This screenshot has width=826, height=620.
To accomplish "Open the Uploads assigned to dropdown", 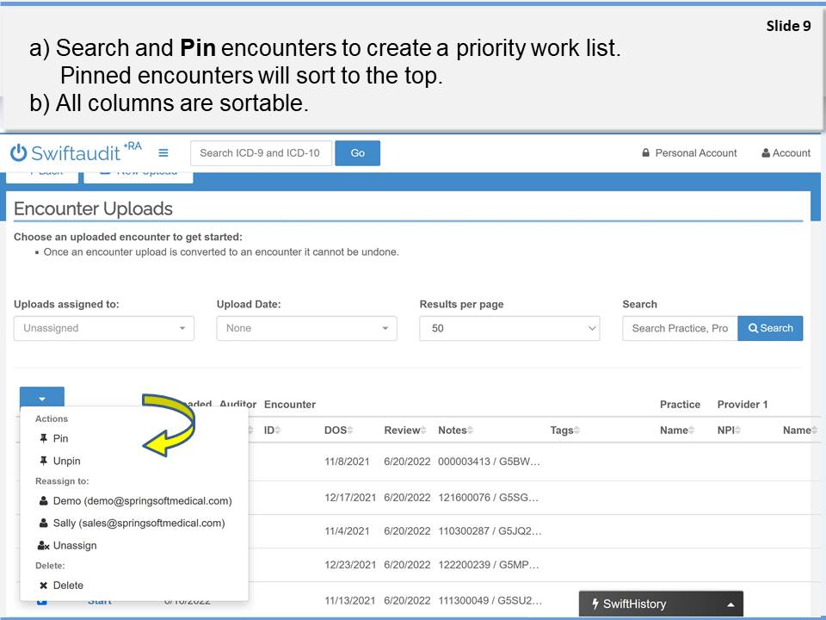I will point(103,328).
